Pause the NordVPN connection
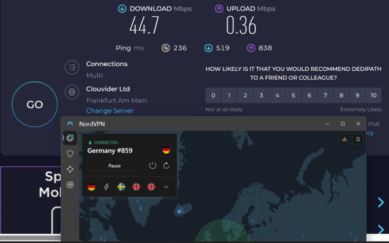The height and width of the screenshot is (243, 389). (x=114, y=166)
